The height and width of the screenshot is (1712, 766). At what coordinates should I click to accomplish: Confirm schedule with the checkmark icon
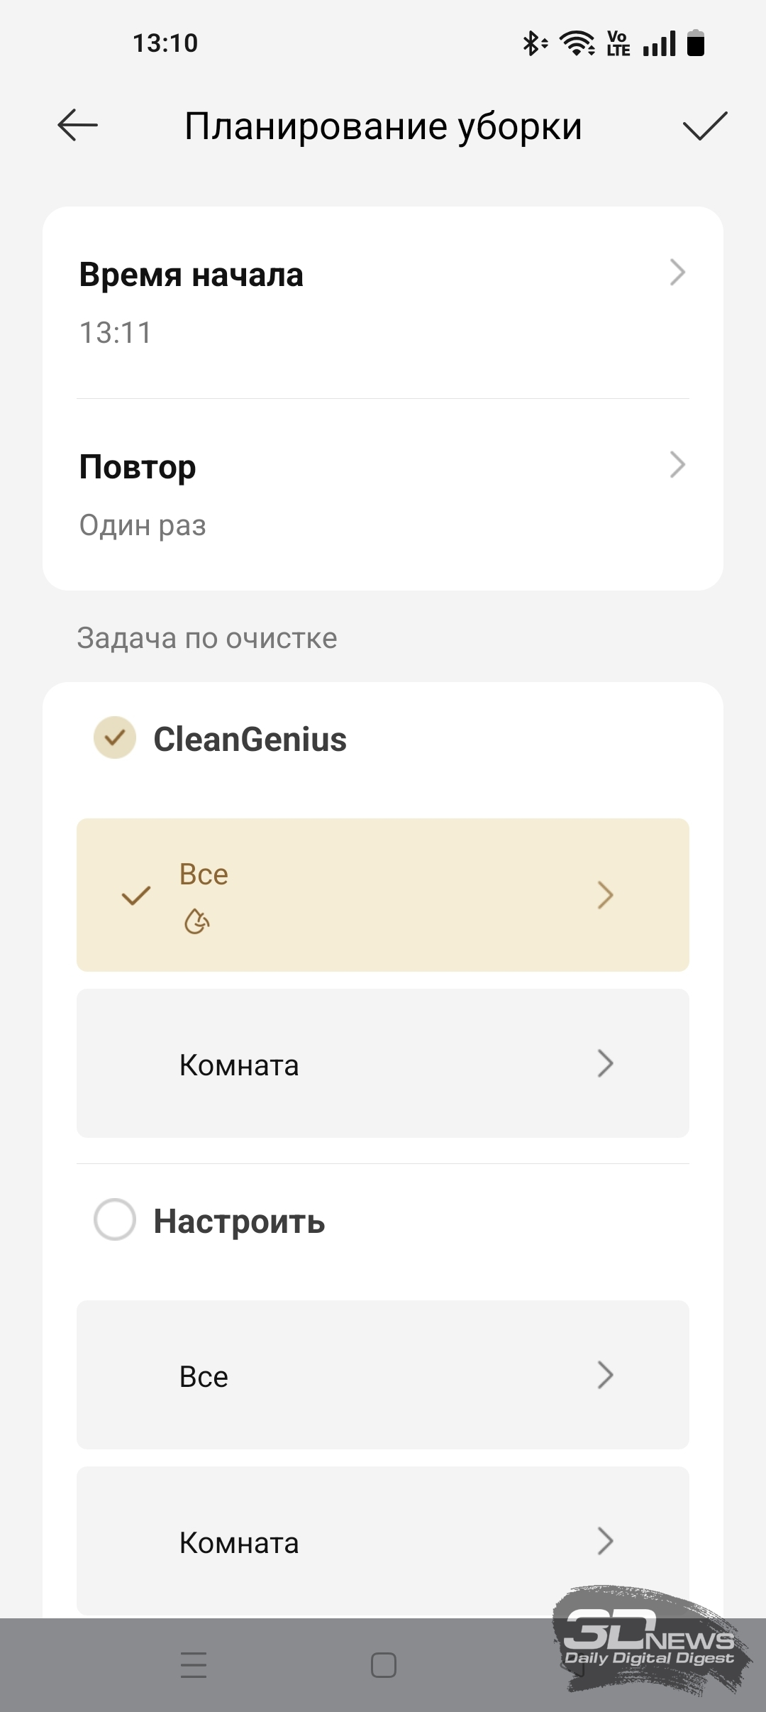pyautogui.click(x=705, y=126)
